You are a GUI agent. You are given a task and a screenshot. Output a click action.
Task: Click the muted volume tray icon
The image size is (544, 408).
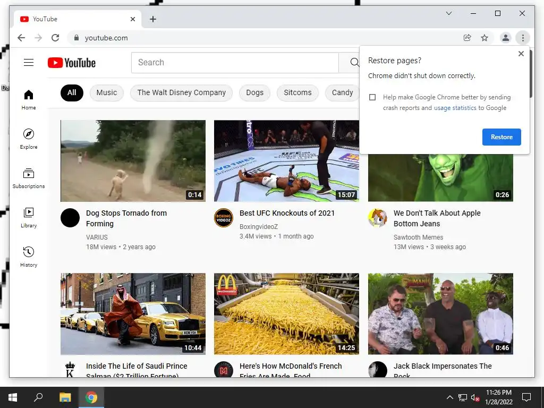click(x=475, y=397)
